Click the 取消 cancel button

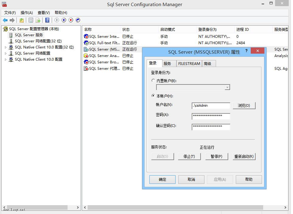191,180
